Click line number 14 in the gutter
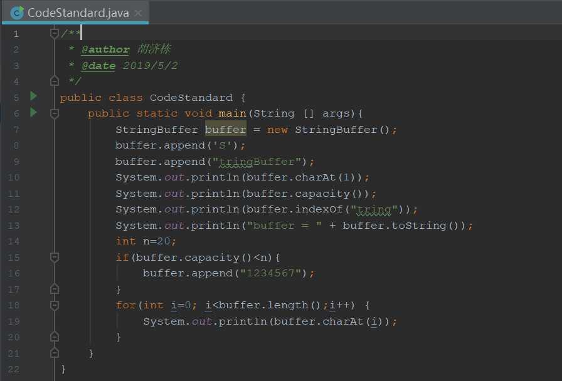 pyautogui.click(x=14, y=241)
